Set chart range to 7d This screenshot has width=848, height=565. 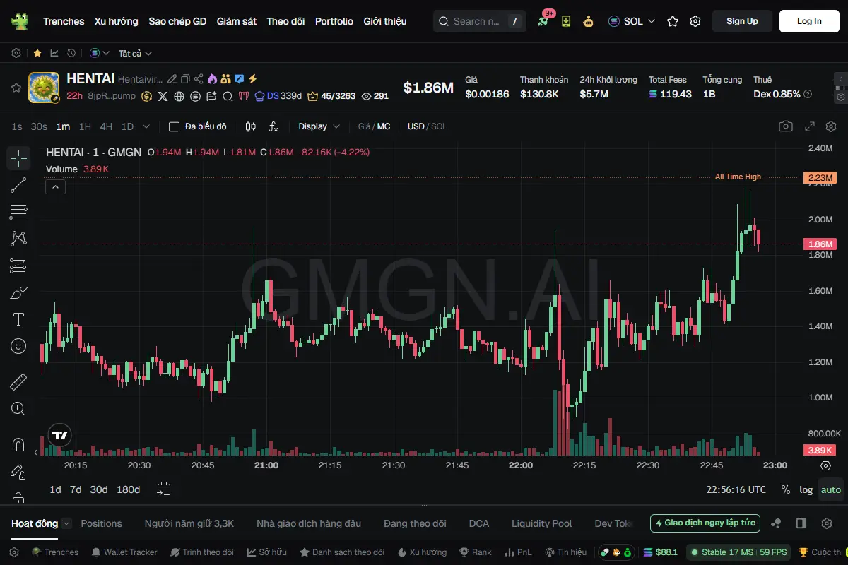tap(76, 489)
